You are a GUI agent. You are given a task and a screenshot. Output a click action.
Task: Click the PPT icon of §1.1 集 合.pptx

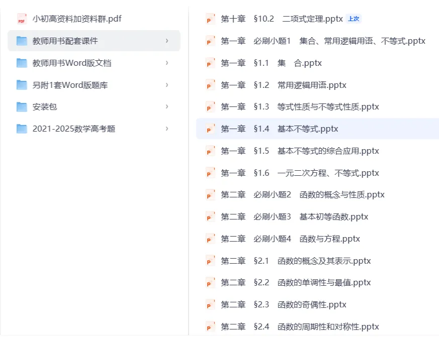pos(210,63)
